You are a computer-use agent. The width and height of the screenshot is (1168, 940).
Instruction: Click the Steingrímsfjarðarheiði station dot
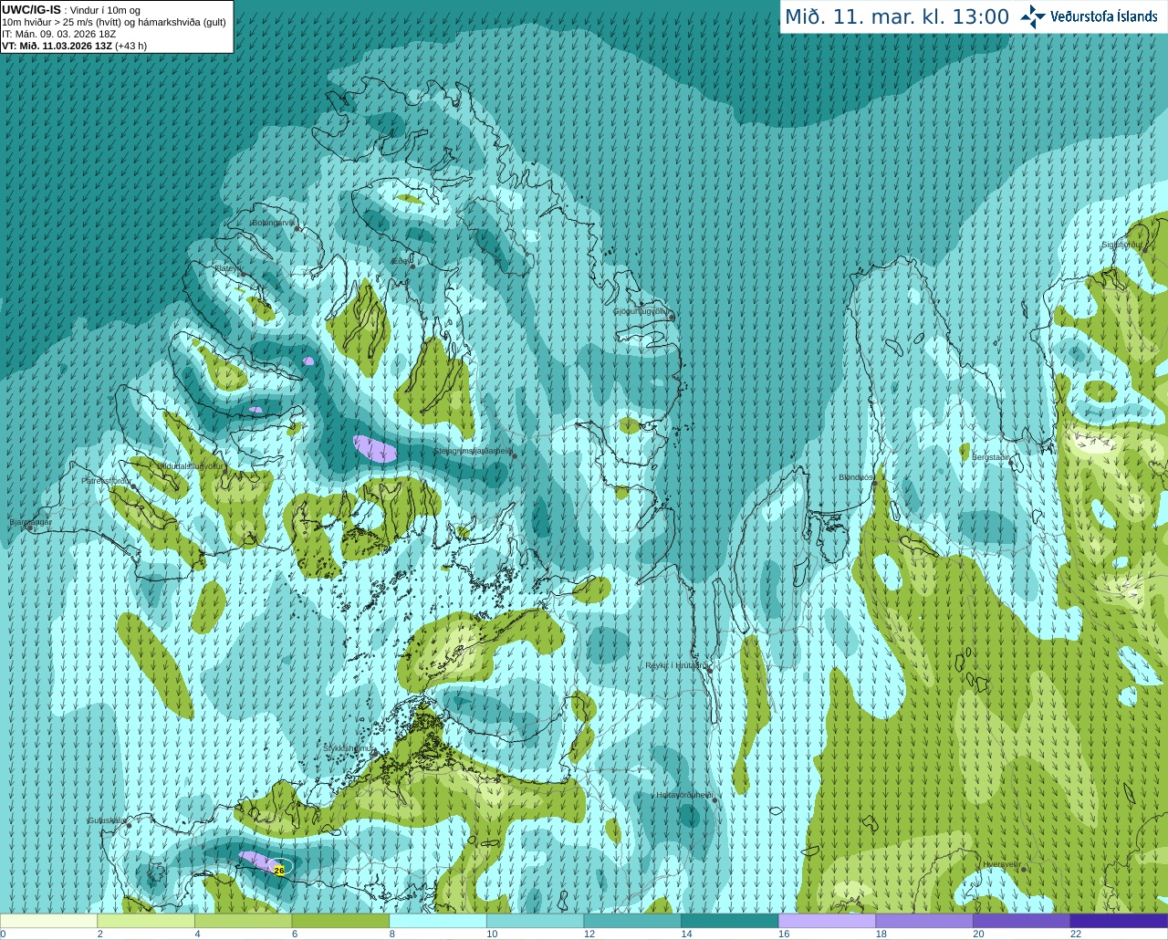coord(515,455)
